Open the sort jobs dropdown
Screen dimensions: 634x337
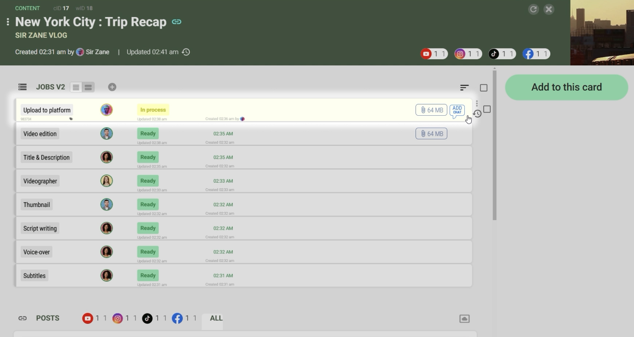pos(464,88)
